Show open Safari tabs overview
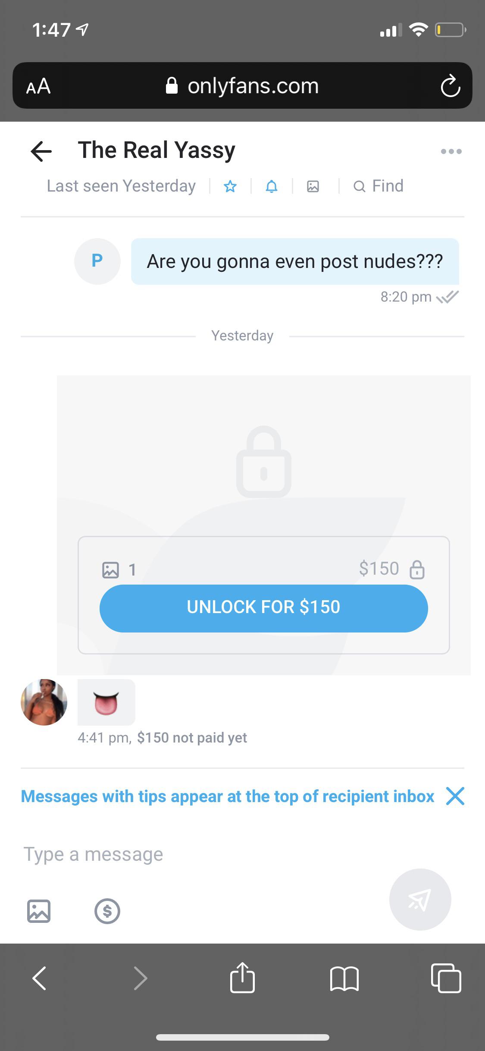485x1051 pixels. (x=446, y=978)
